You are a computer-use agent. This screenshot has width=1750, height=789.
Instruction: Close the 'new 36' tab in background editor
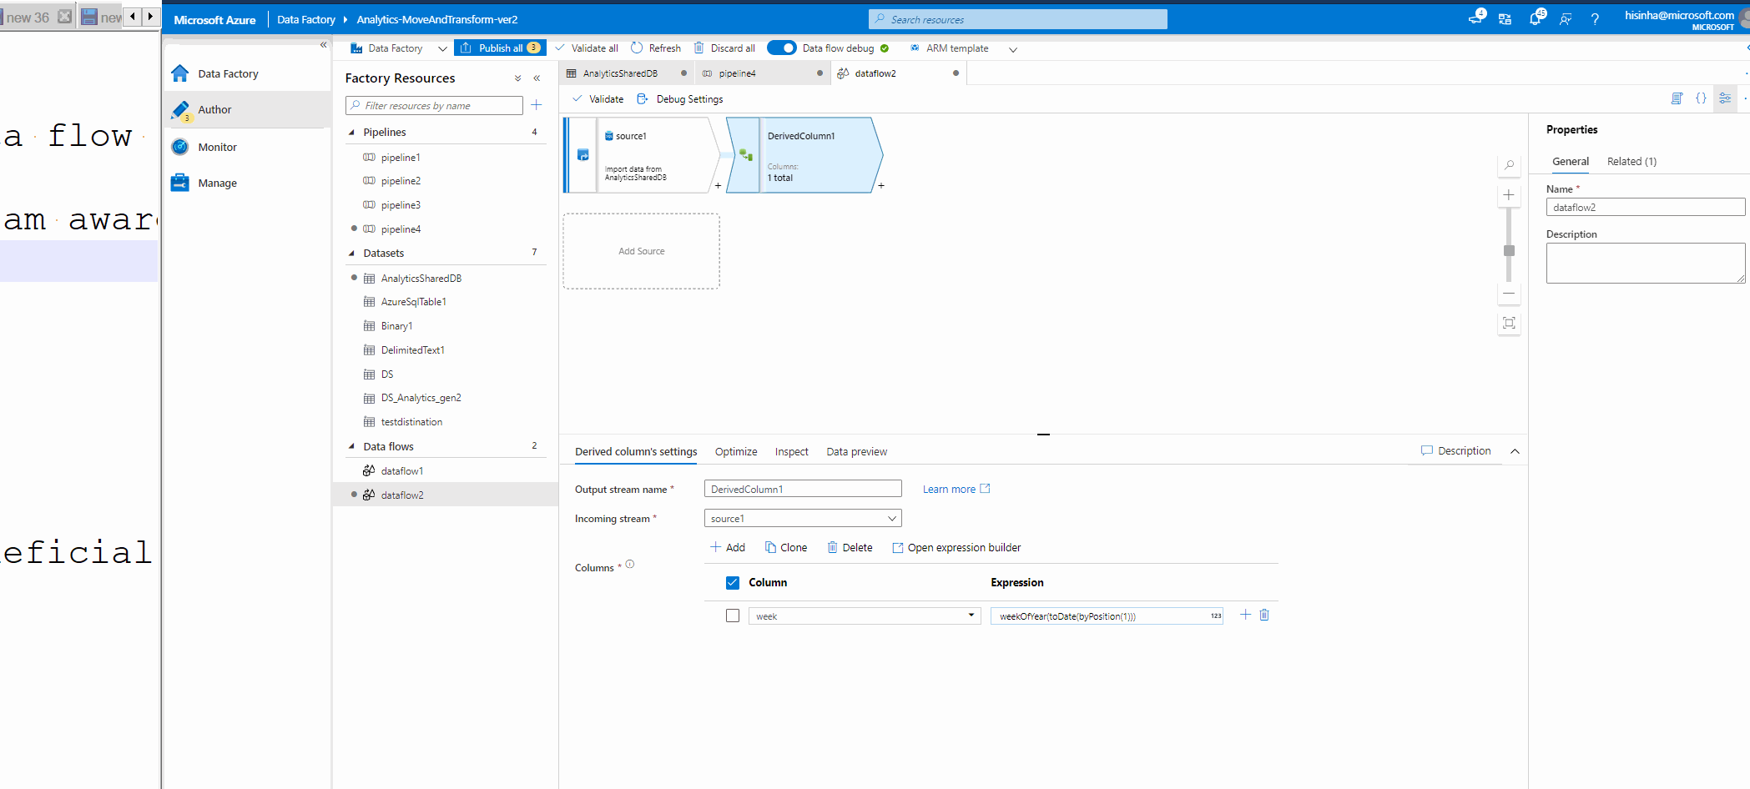tap(64, 17)
